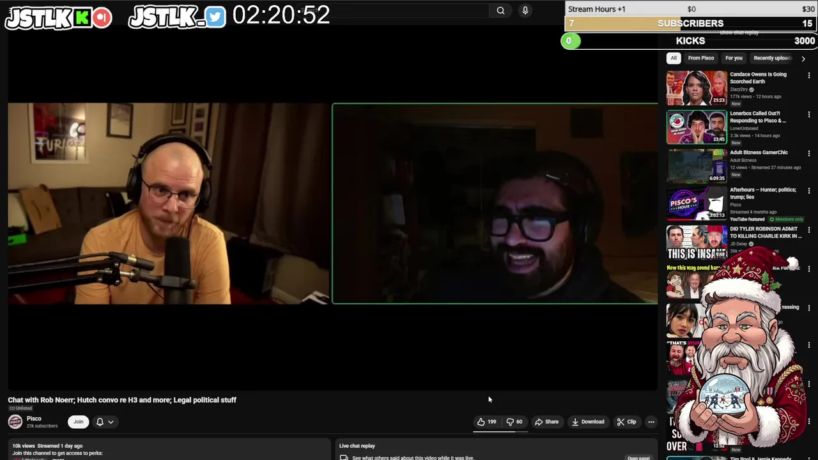Open menu for Afterhours Hunter video
The width and height of the screenshot is (818, 460).
click(809, 191)
